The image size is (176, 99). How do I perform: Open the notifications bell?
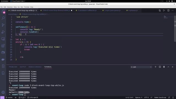(x=173, y=97)
